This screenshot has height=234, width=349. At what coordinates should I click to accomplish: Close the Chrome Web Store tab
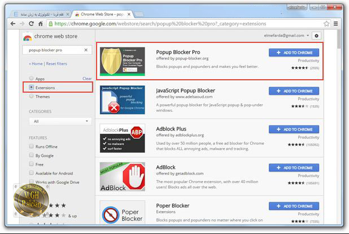click(129, 14)
